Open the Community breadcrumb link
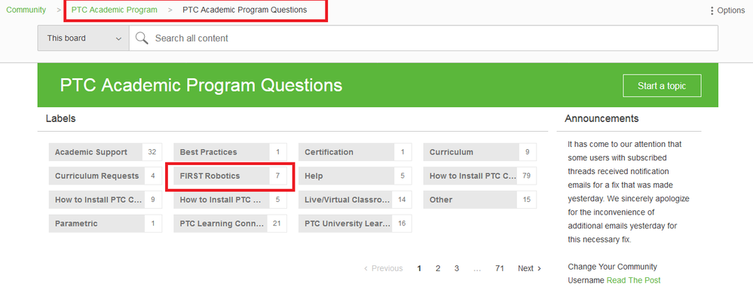Image resolution: width=753 pixels, height=287 pixels. coord(26,10)
